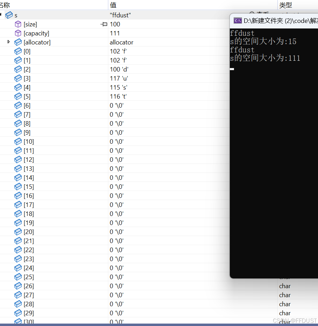This screenshot has width=318, height=326.
Task: Select the [11] row name
Action: point(29,151)
